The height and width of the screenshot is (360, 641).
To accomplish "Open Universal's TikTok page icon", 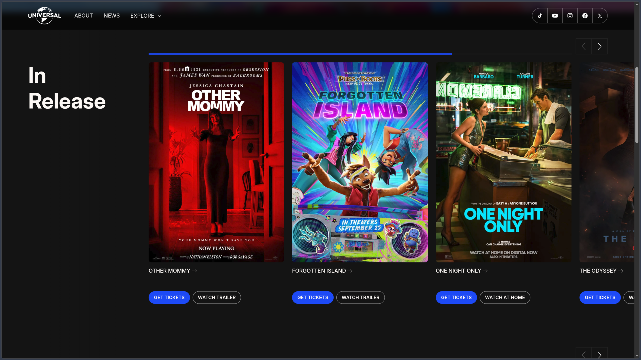I will (540, 16).
